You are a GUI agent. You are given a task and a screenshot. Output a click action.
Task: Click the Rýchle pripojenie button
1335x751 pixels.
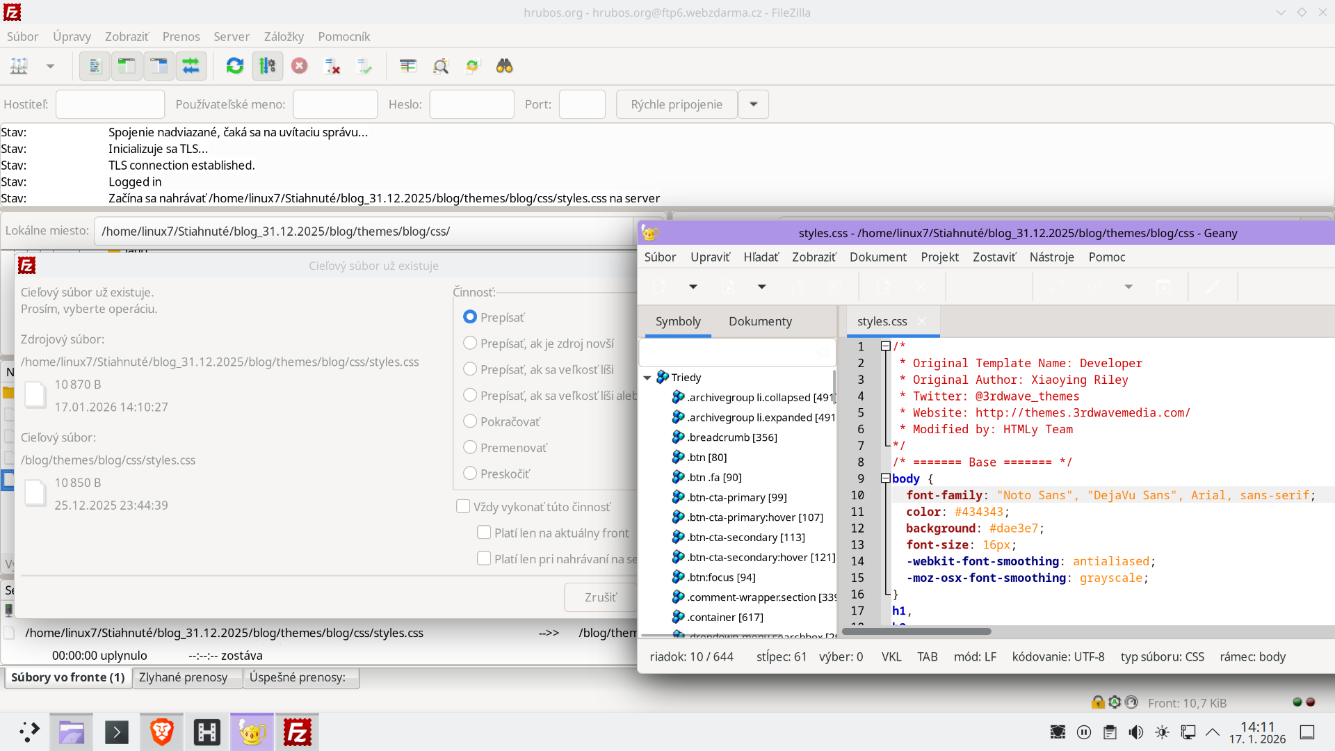(x=676, y=104)
